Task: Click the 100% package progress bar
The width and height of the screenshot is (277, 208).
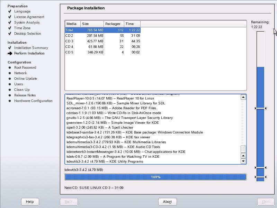Action: coord(155,177)
